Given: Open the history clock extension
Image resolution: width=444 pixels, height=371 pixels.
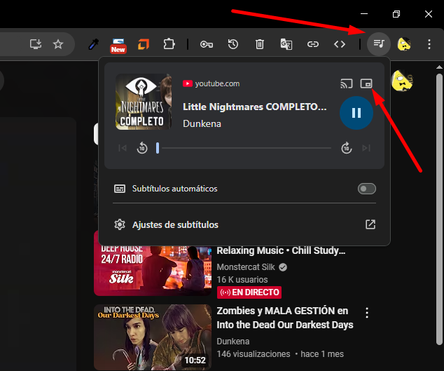Looking at the screenshot, I should (233, 44).
